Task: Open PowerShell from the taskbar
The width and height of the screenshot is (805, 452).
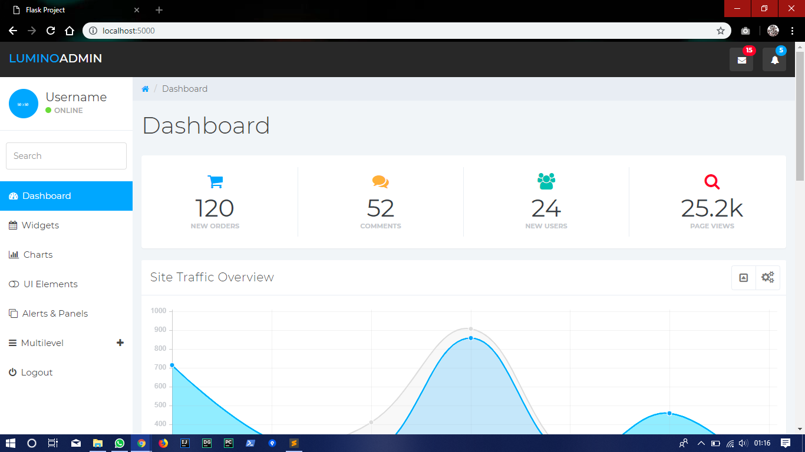Action: [250, 443]
